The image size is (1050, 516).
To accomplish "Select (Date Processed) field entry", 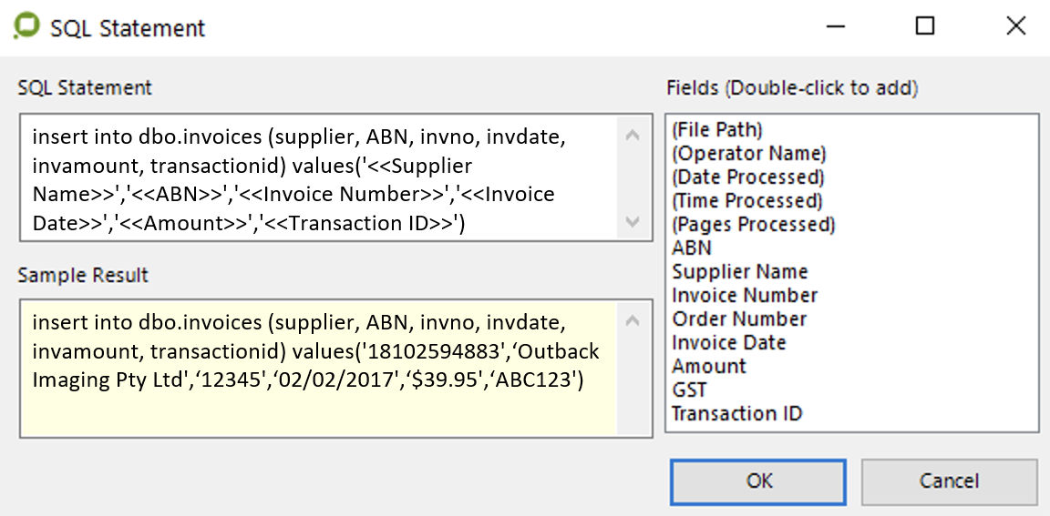I will tap(748, 177).
